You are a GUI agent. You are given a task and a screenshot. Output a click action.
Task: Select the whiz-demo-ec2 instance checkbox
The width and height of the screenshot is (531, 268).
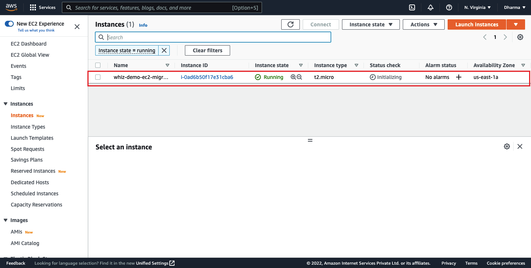pyautogui.click(x=98, y=77)
